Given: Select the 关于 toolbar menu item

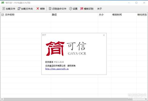Looking at the screenshot, I should 99,9.
